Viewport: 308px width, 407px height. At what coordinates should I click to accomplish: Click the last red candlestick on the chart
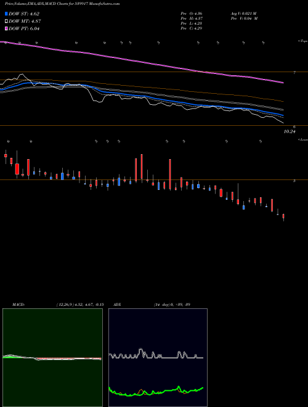click(x=283, y=216)
